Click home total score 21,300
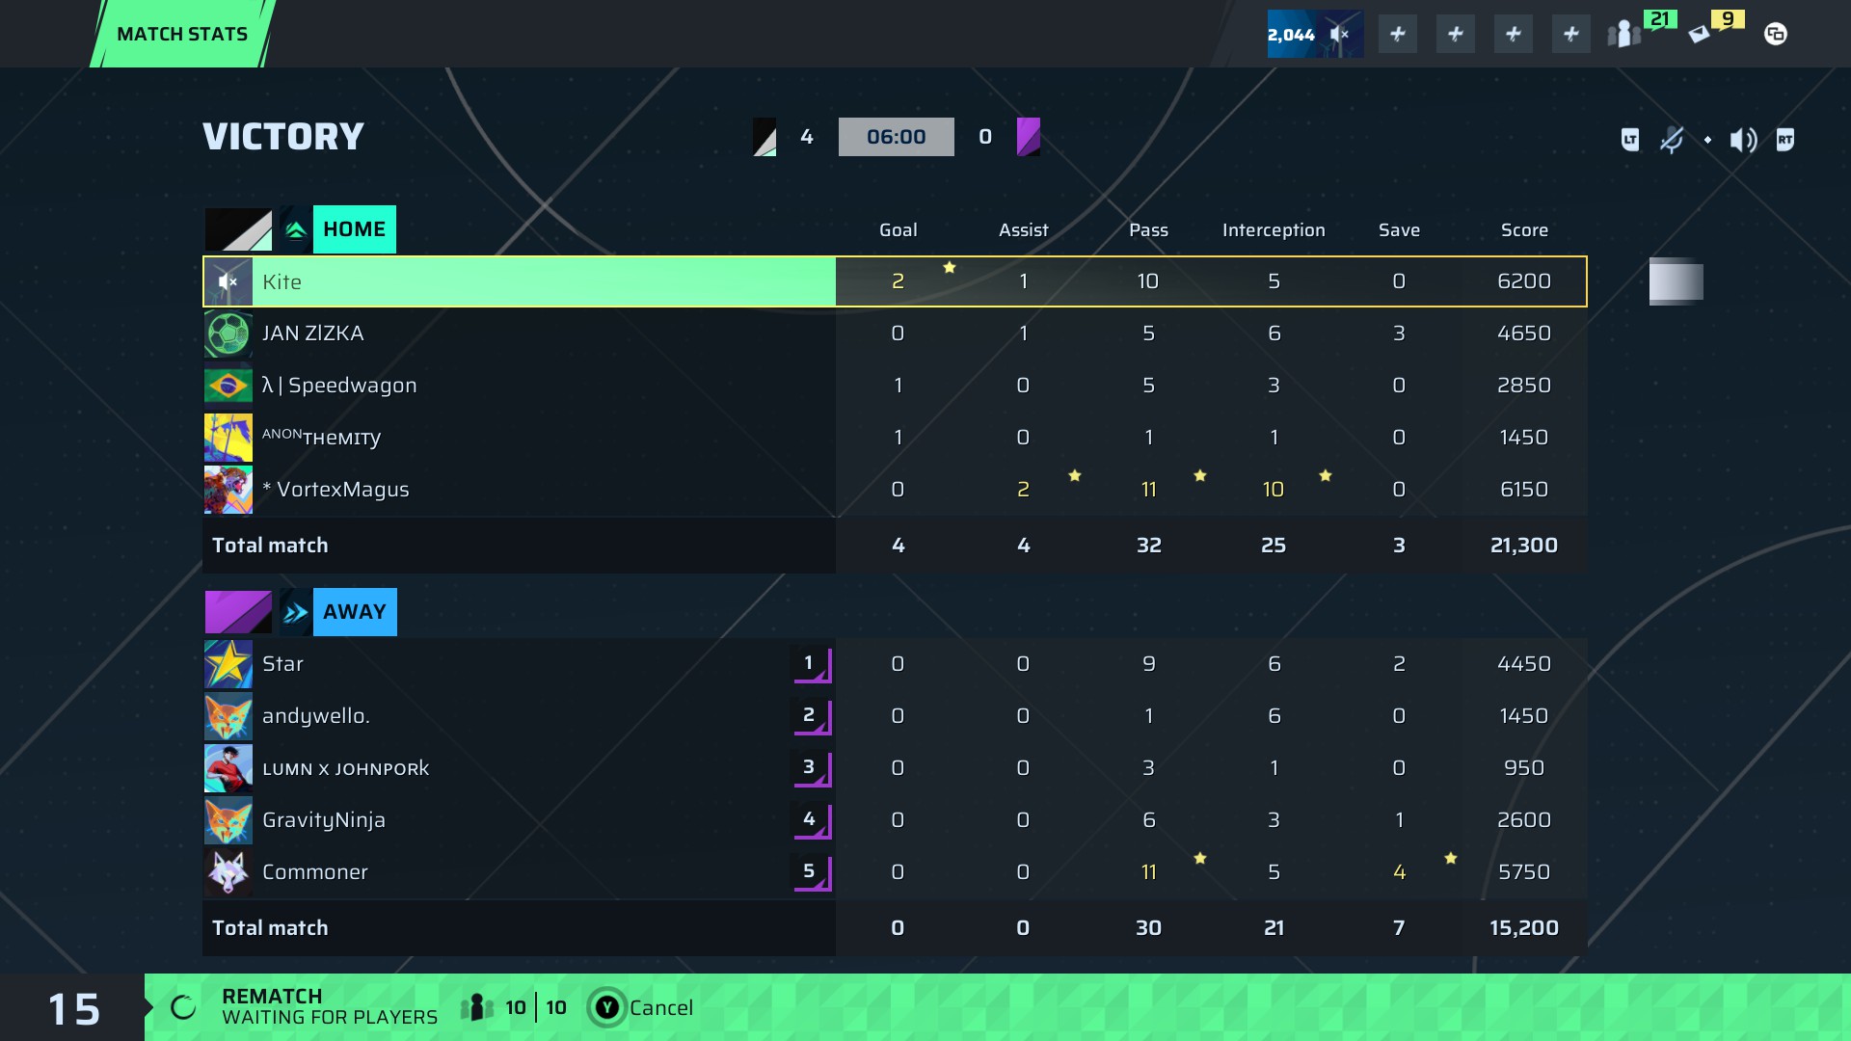1851x1041 pixels. click(1524, 546)
